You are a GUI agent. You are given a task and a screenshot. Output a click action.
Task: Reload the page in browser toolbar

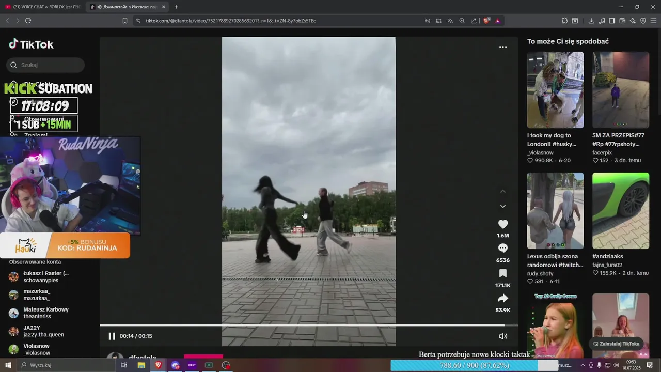coord(28,21)
